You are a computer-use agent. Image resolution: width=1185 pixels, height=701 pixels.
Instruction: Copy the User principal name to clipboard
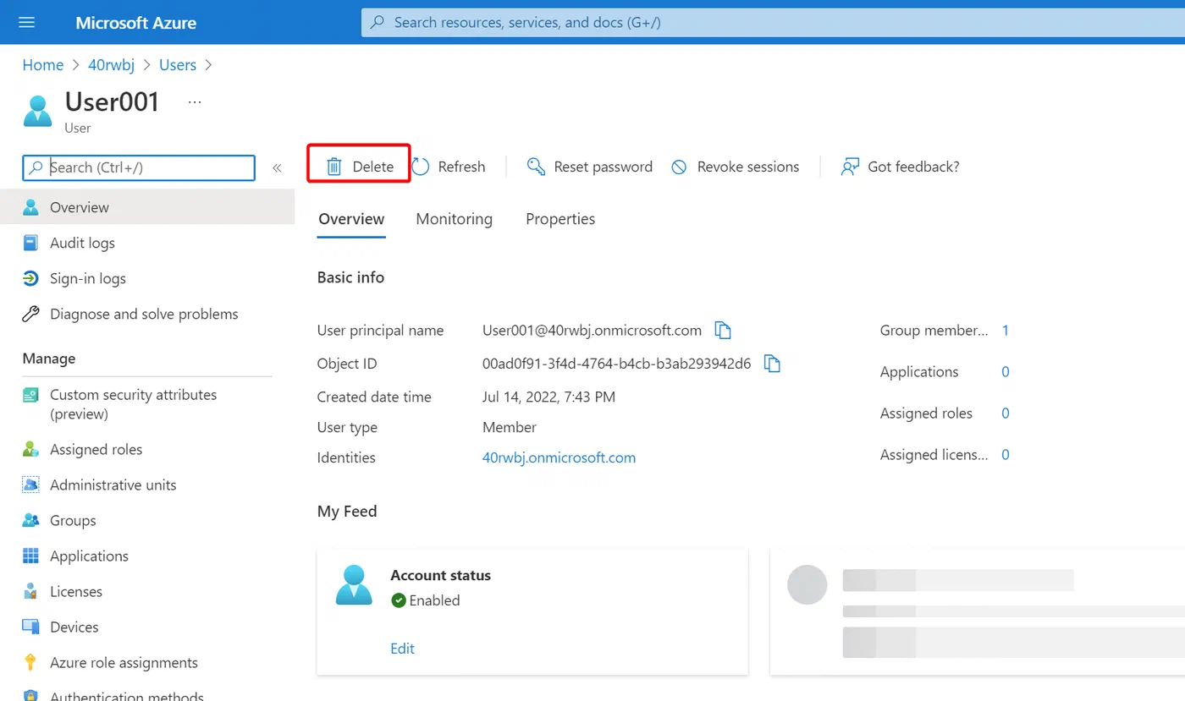pyautogui.click(x=723, y=331)
